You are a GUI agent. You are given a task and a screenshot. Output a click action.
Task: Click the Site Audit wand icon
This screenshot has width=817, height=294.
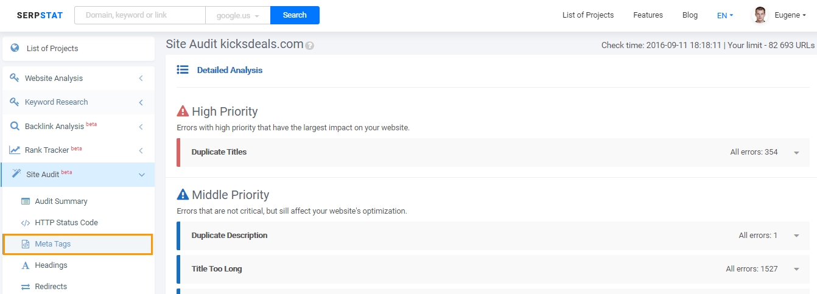pos(16,174)
